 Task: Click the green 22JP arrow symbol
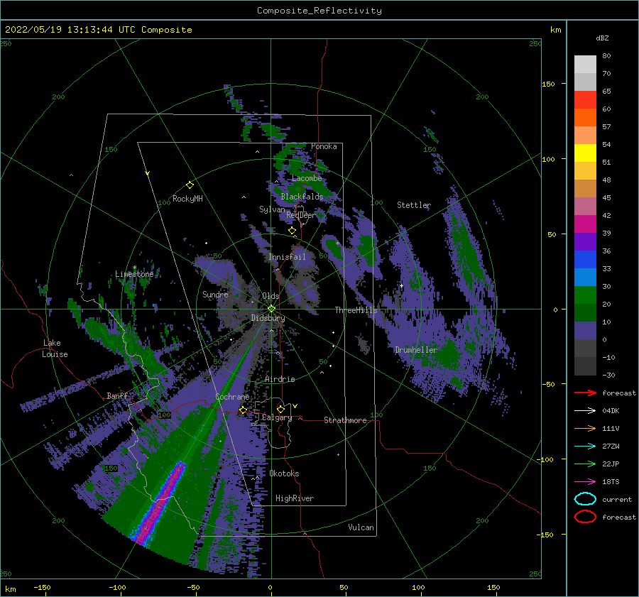(x=585, y=464)
